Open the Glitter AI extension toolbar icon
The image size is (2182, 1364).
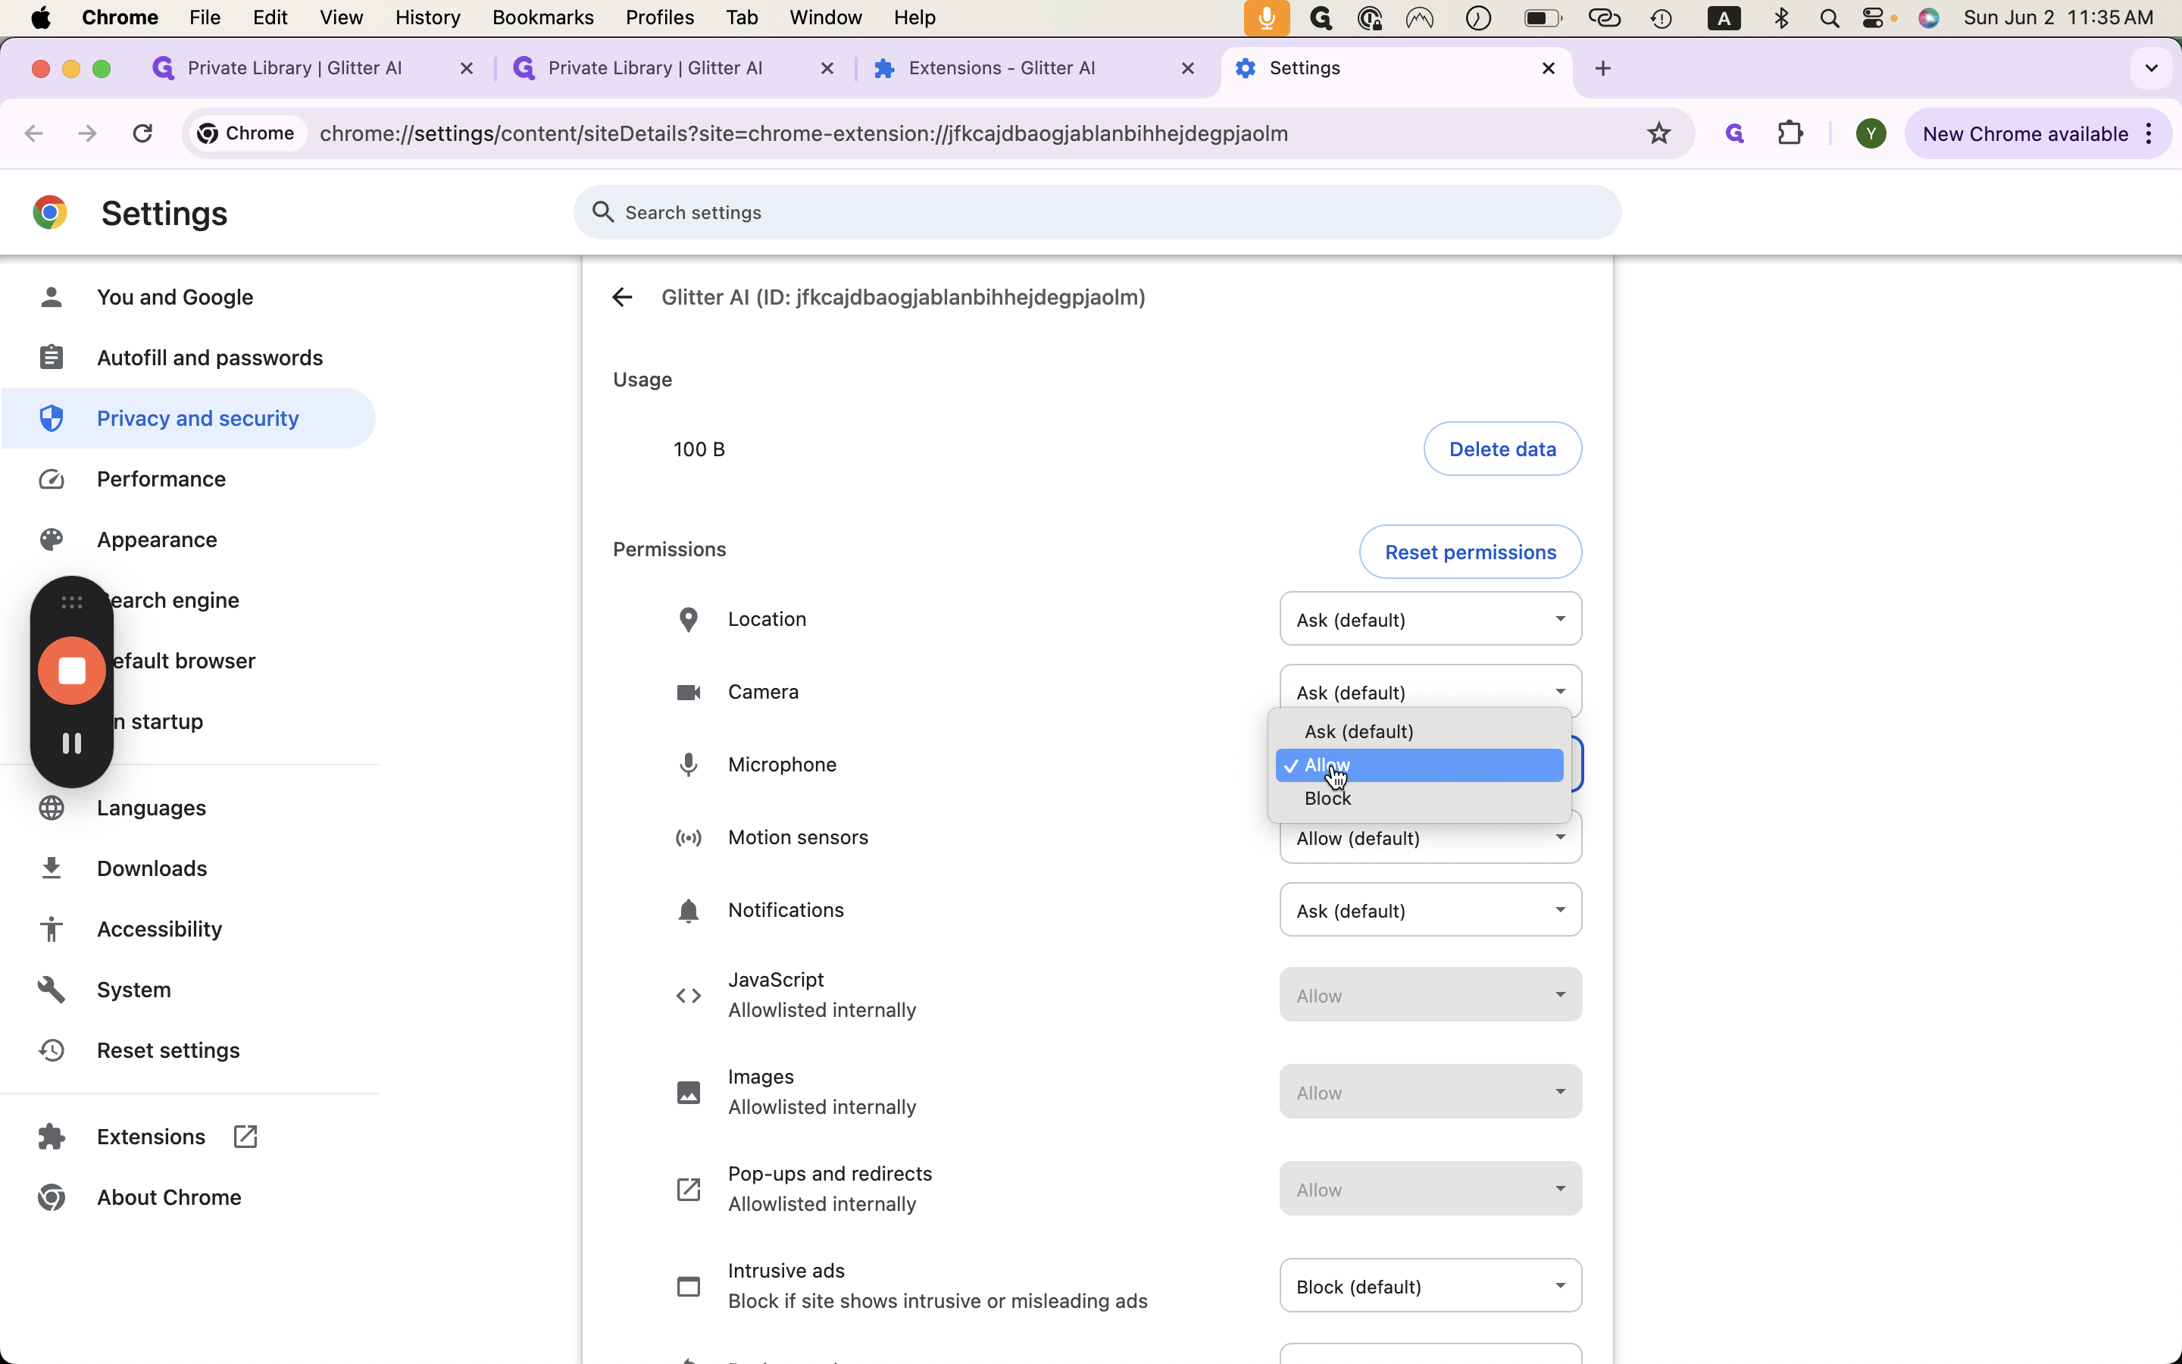pyautogui.click(x=1735, y=133)
